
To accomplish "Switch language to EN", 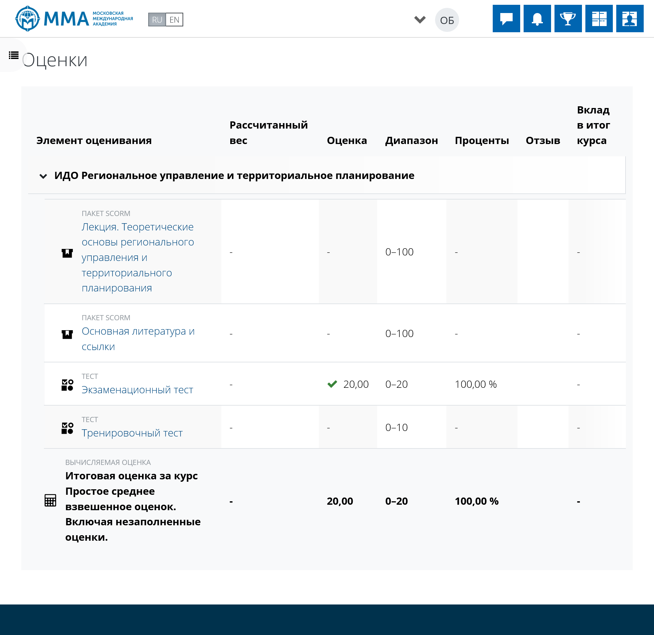I will [x=174, y=20].
